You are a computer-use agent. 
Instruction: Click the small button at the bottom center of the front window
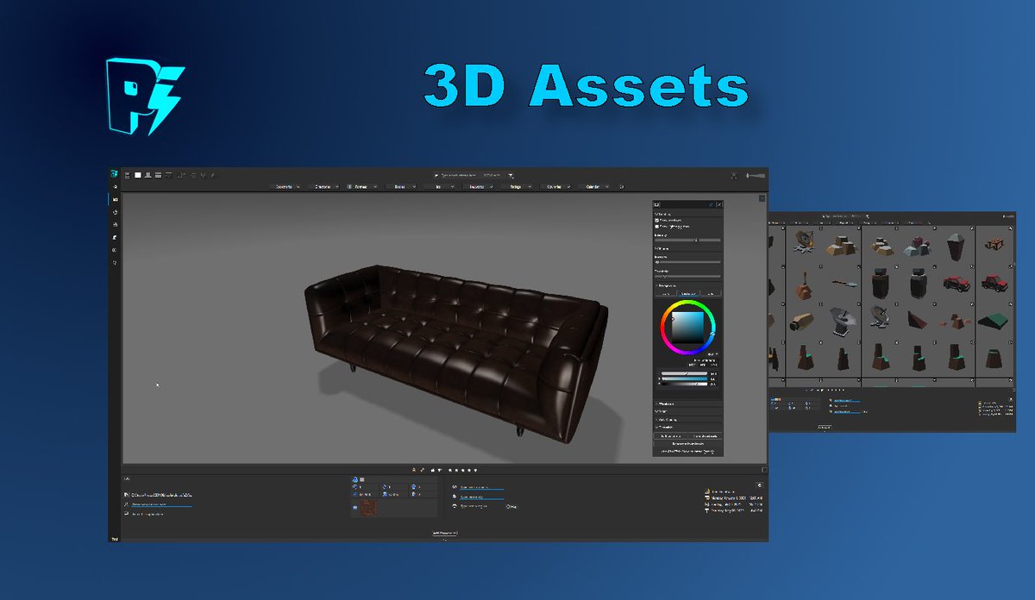(x=444, y=533)
